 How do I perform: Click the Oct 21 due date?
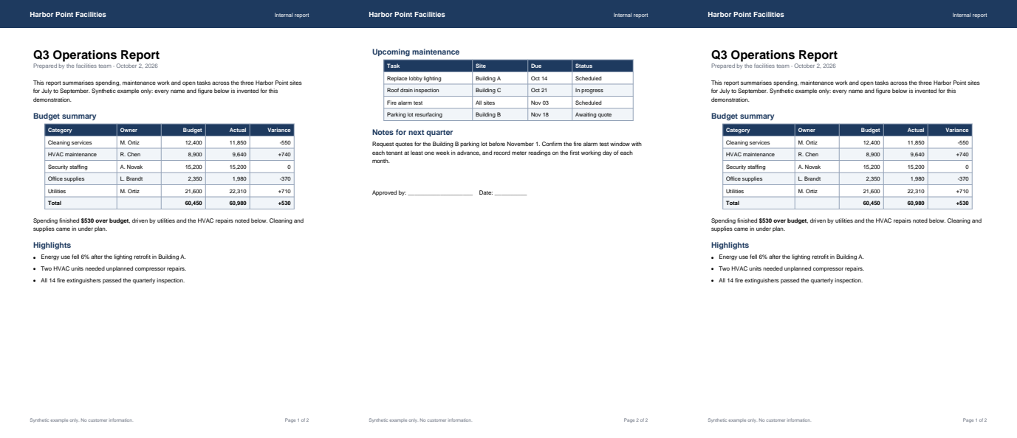[x=549, y=91]
